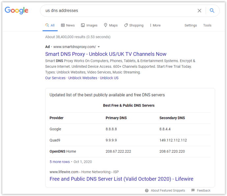Image resolution: width=227 pixels, height=196 pixels.
Task: Click the Our Services sitelink
Action: click(55, 78)
